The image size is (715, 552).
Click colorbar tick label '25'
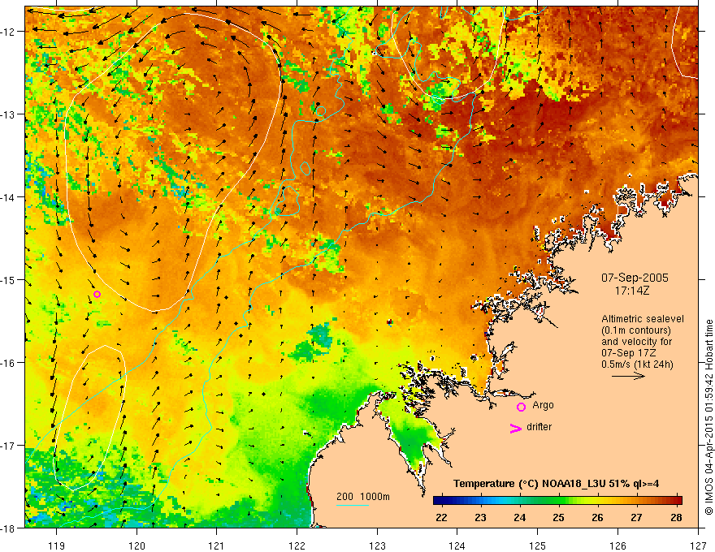558,517
